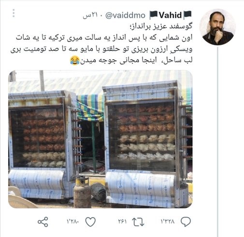Open the three-dot more options menu
Viewport: 244px width, 237px height.
[14, 13]
